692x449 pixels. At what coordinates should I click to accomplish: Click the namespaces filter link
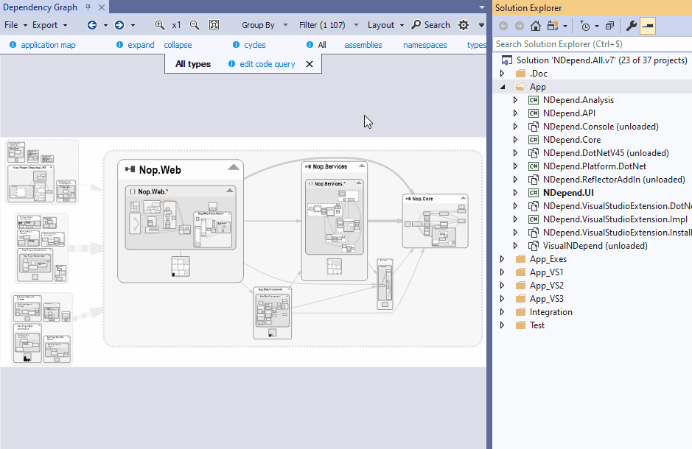click(x=424, y=45)
